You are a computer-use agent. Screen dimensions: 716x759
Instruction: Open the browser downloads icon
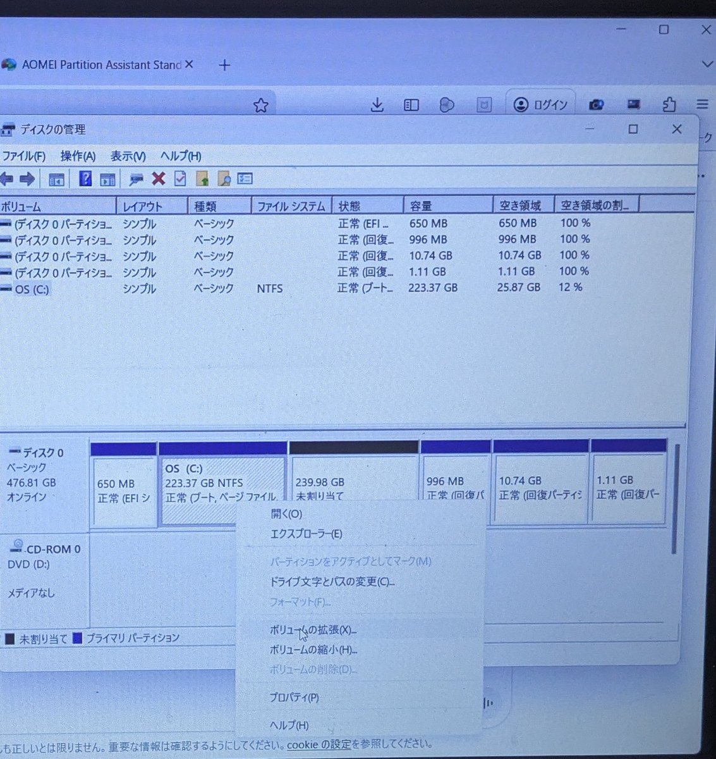(377, 105)
